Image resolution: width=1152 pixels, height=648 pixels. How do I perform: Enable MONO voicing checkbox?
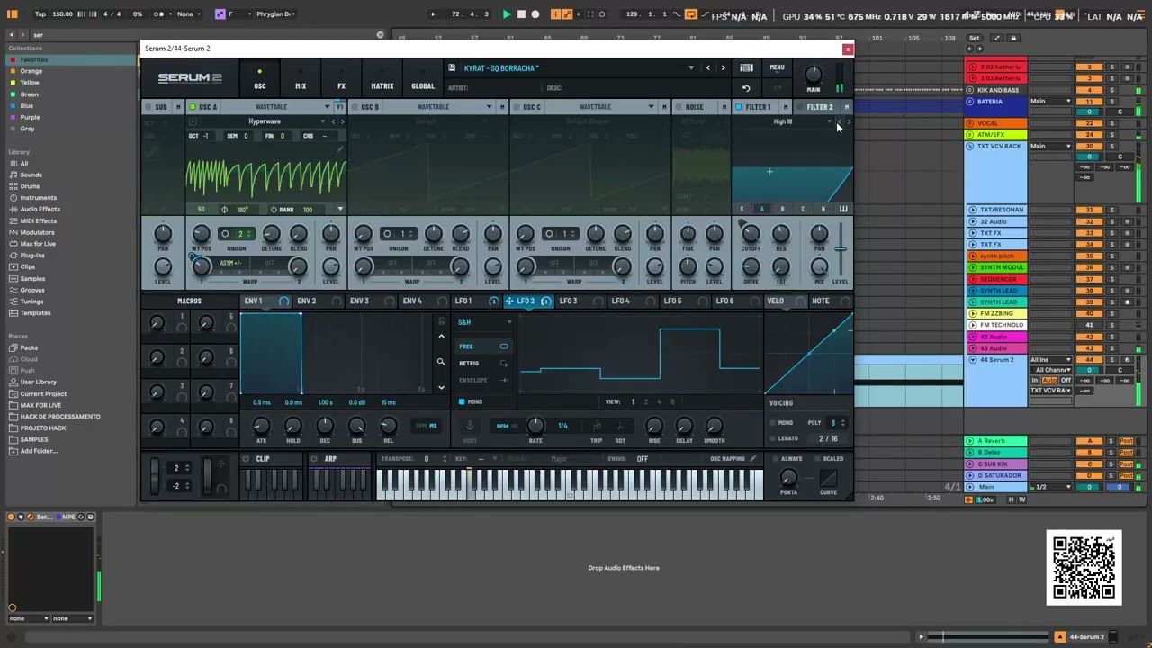tap(771, 422)
